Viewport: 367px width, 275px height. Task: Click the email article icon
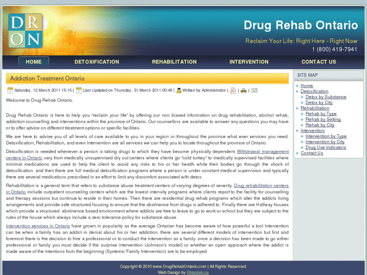pos(254,90)
